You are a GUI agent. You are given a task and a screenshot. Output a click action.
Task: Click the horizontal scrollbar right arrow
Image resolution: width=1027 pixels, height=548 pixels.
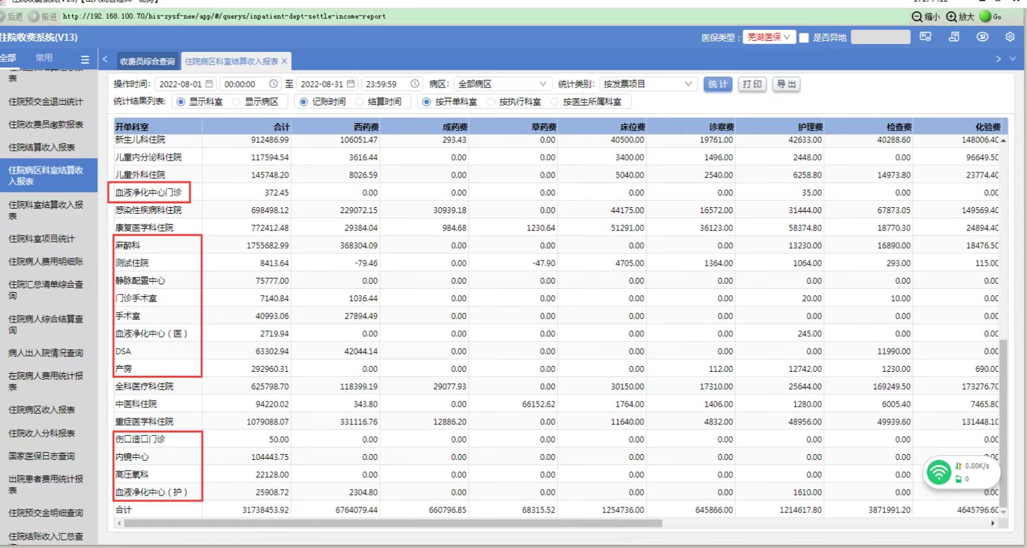[993, 523]
